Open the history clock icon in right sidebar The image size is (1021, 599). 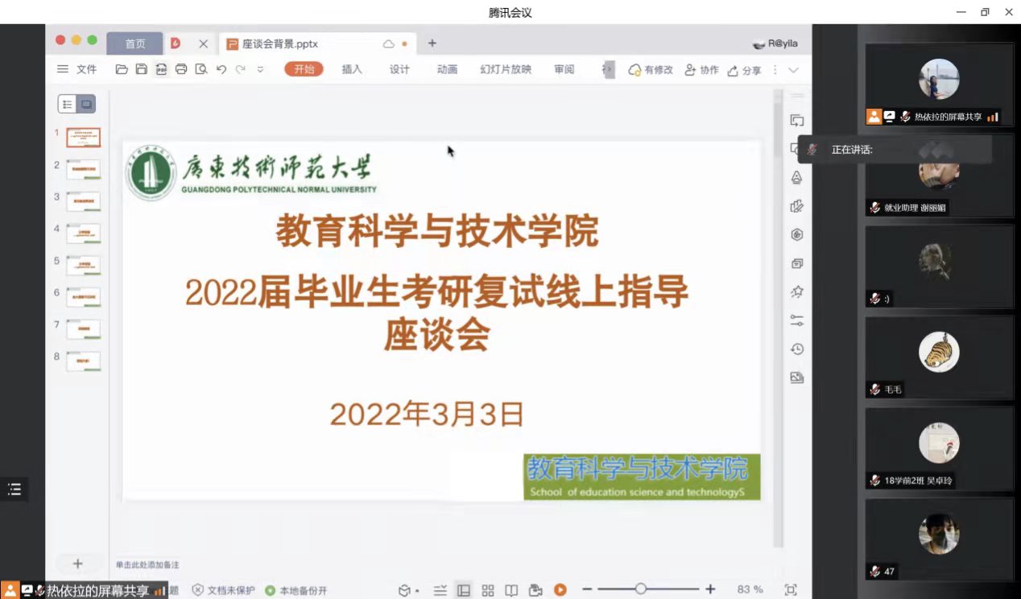click(x=797, y=349)
